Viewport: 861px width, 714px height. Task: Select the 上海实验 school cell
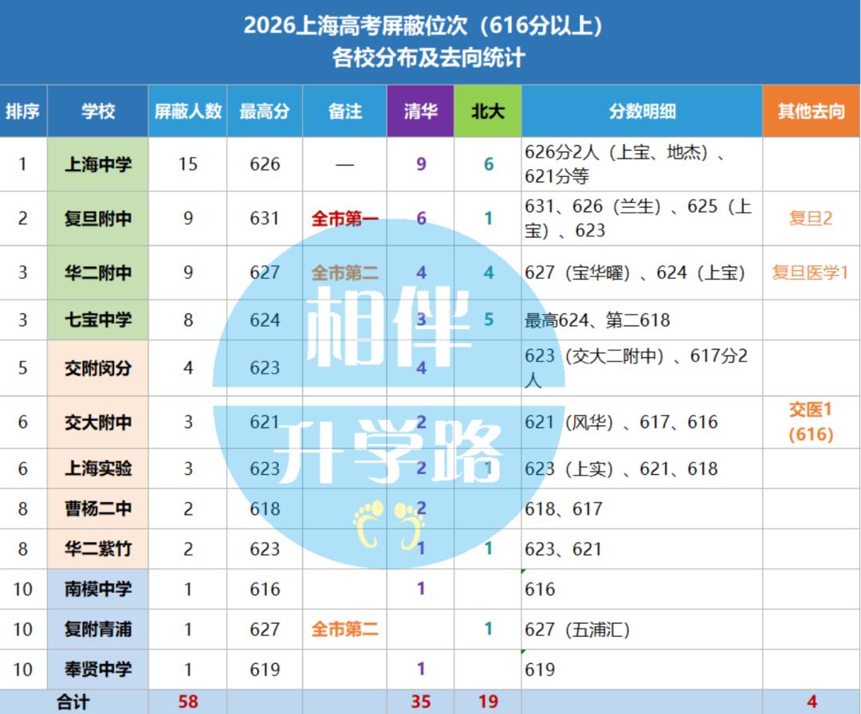pyautogui.click(x=98, y=468)
